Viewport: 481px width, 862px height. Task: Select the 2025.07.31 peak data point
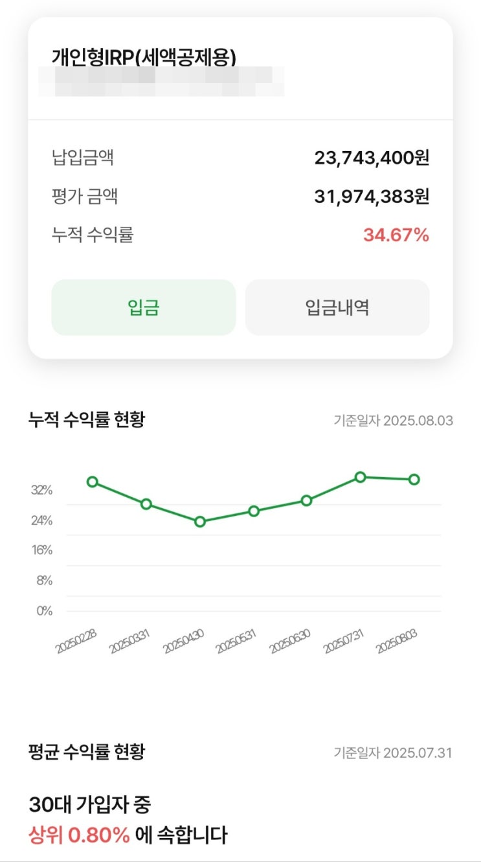(x=361, y=477)
